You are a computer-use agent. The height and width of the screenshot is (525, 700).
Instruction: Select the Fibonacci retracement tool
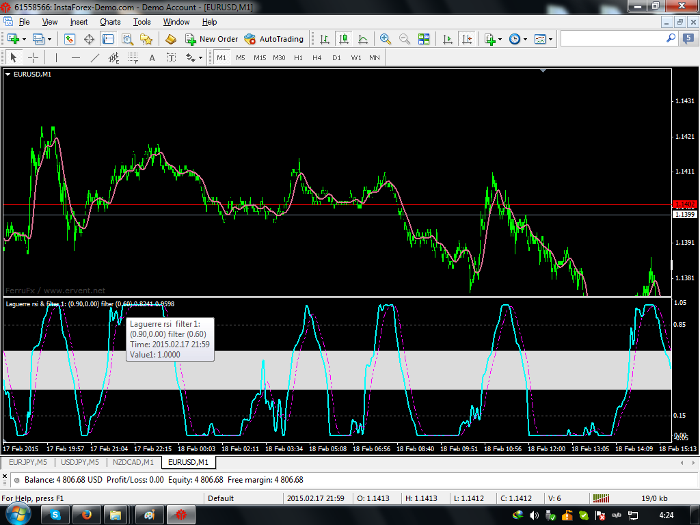pos(133,57)
